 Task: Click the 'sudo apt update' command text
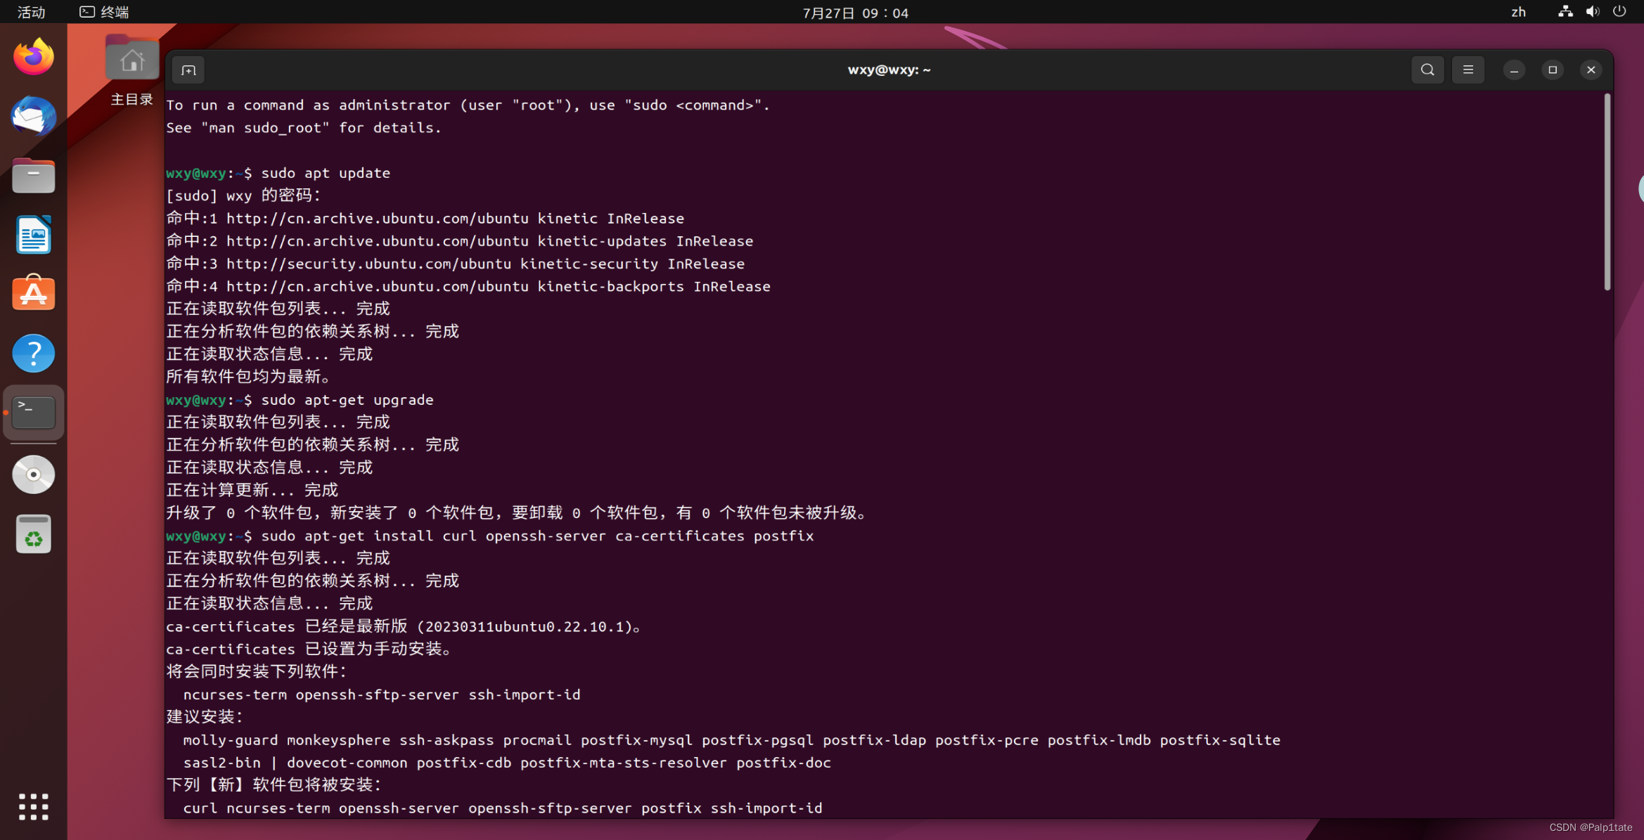point(326,173)
